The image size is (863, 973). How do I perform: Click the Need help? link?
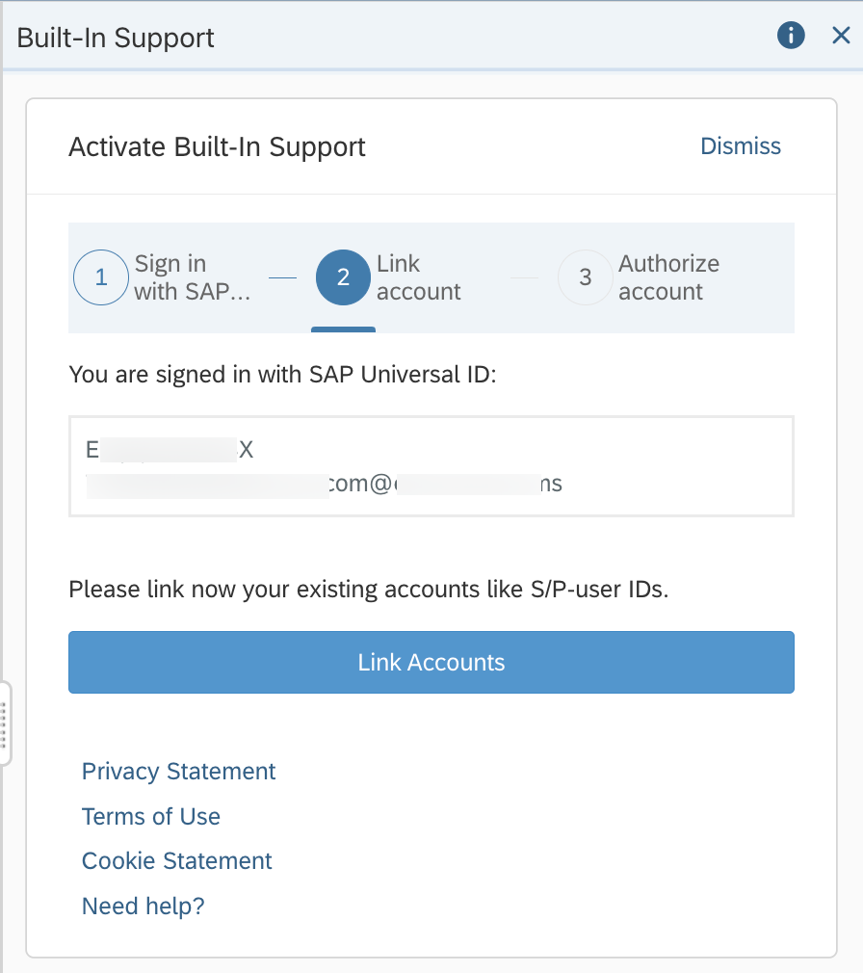144,906
